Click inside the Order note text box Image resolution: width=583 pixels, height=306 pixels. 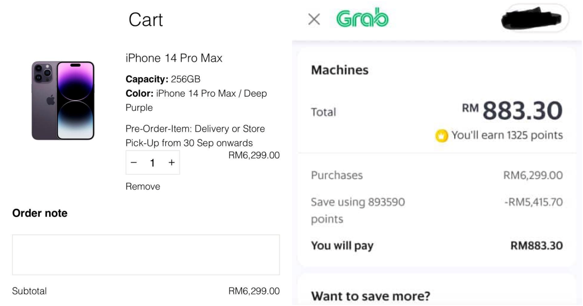(145, 254)
